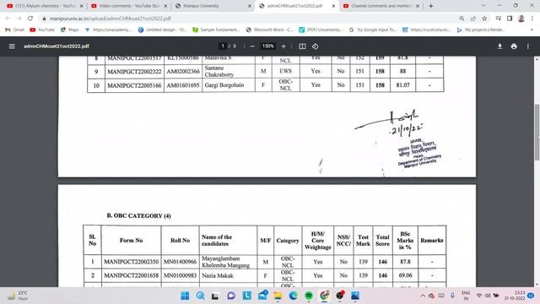The image size is (540, 304).
Task: Switch to Allylium chemistry YouTube tab
Action: (x=45, y=6)
